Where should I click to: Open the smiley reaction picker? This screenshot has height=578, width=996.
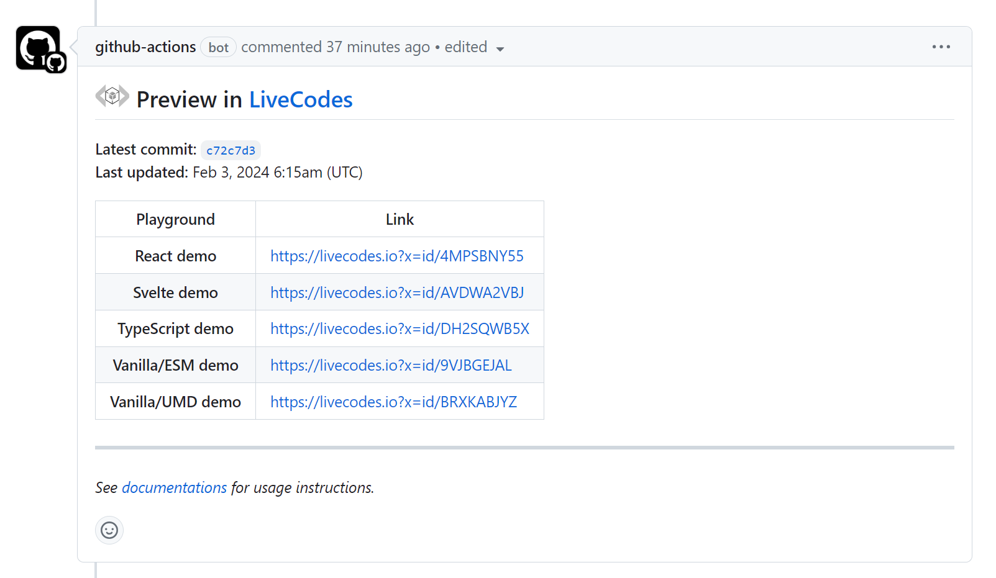109,530
